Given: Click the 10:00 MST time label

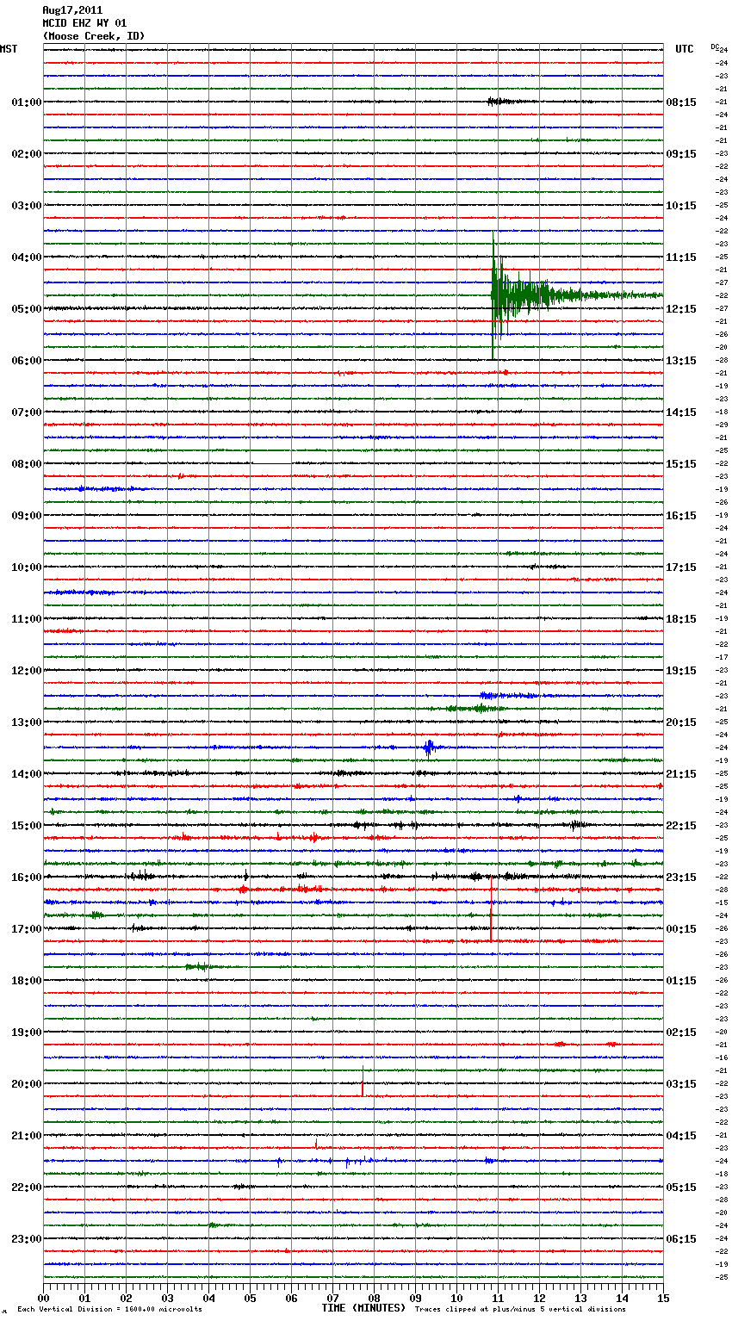Looking at the screenshot, I should pos(27,567).
